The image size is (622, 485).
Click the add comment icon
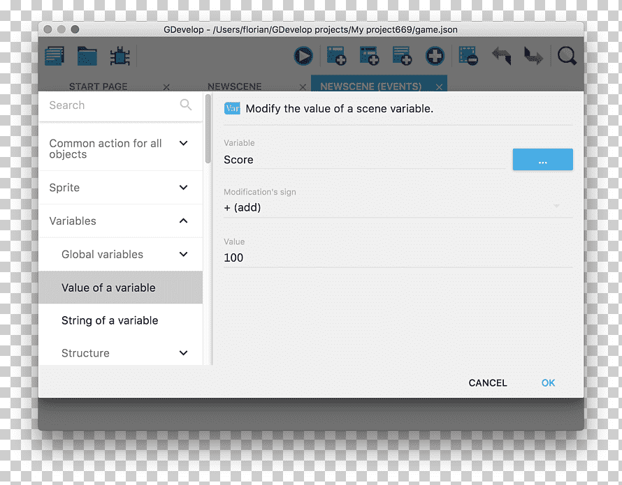coord(403,56)
